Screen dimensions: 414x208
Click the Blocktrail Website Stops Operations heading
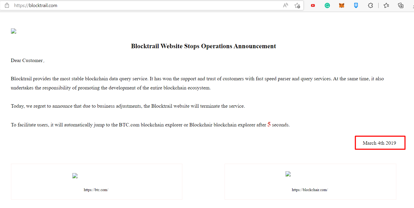point(203,46)
